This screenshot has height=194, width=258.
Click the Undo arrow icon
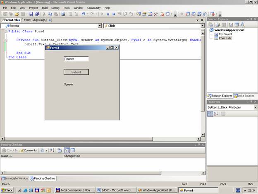coord(84,14)
